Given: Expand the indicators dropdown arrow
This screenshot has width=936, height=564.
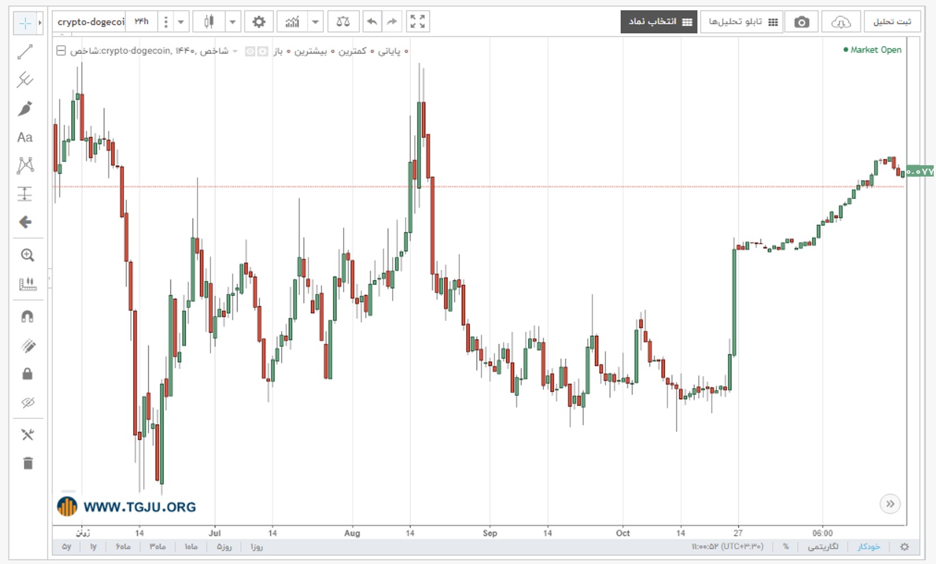Looking at the screenshot, I should (x=315, y=23).
